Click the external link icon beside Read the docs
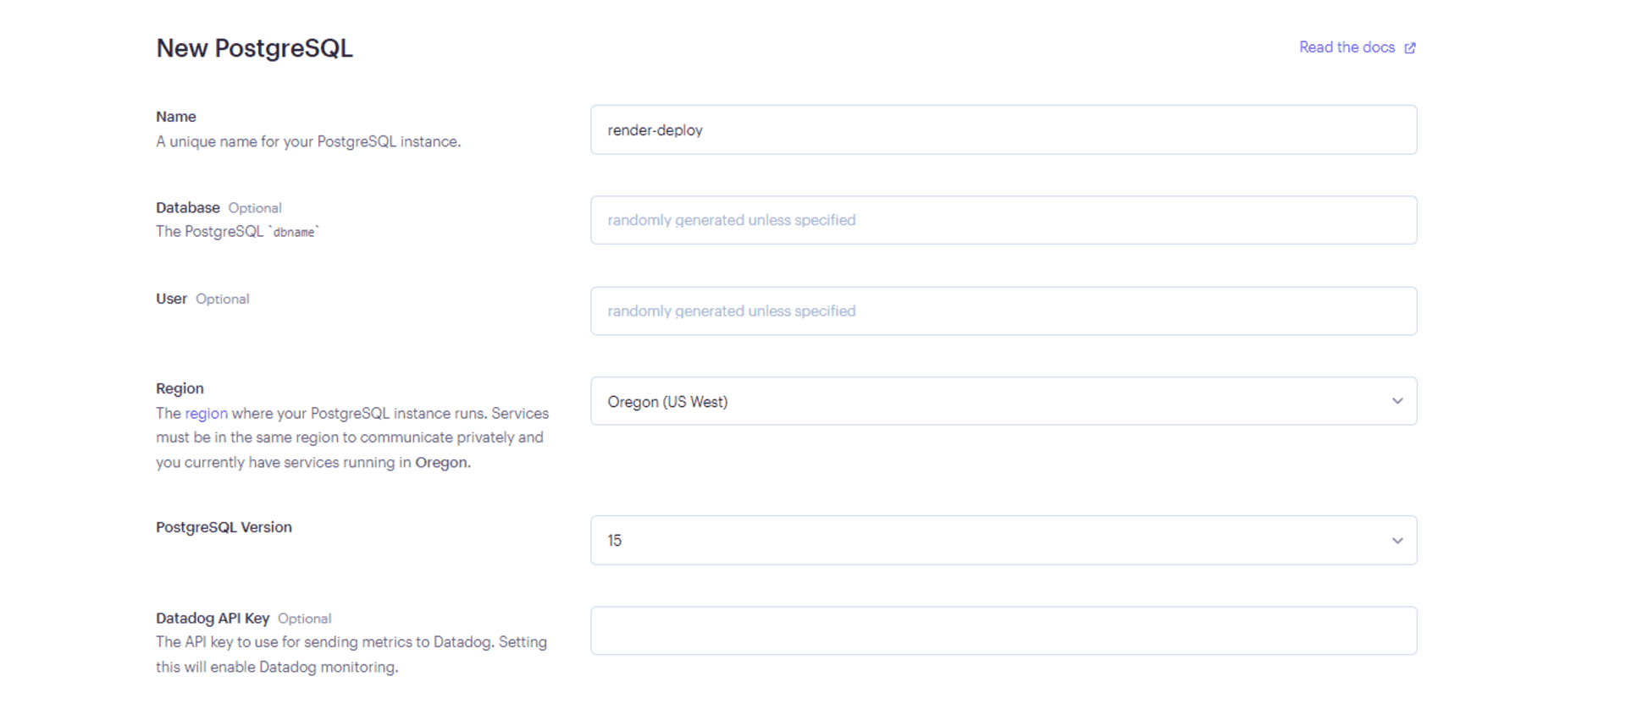This screenshot has height=704, width=1626. (x=1410, y=48)
